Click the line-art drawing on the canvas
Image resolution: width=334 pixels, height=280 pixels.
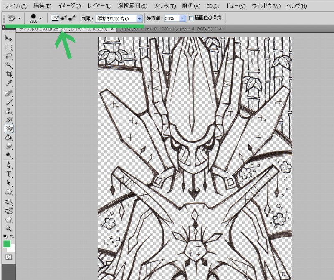[195, 158]
